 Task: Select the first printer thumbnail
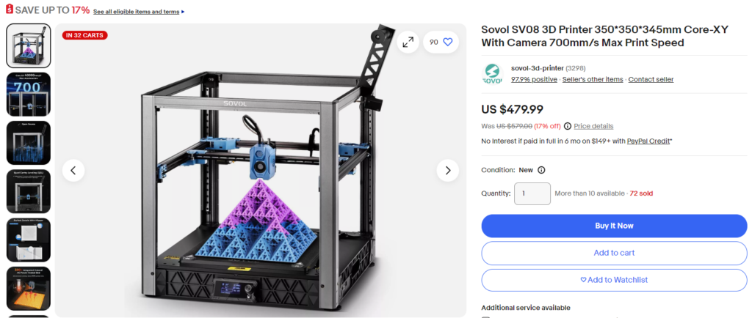(29, 45)
